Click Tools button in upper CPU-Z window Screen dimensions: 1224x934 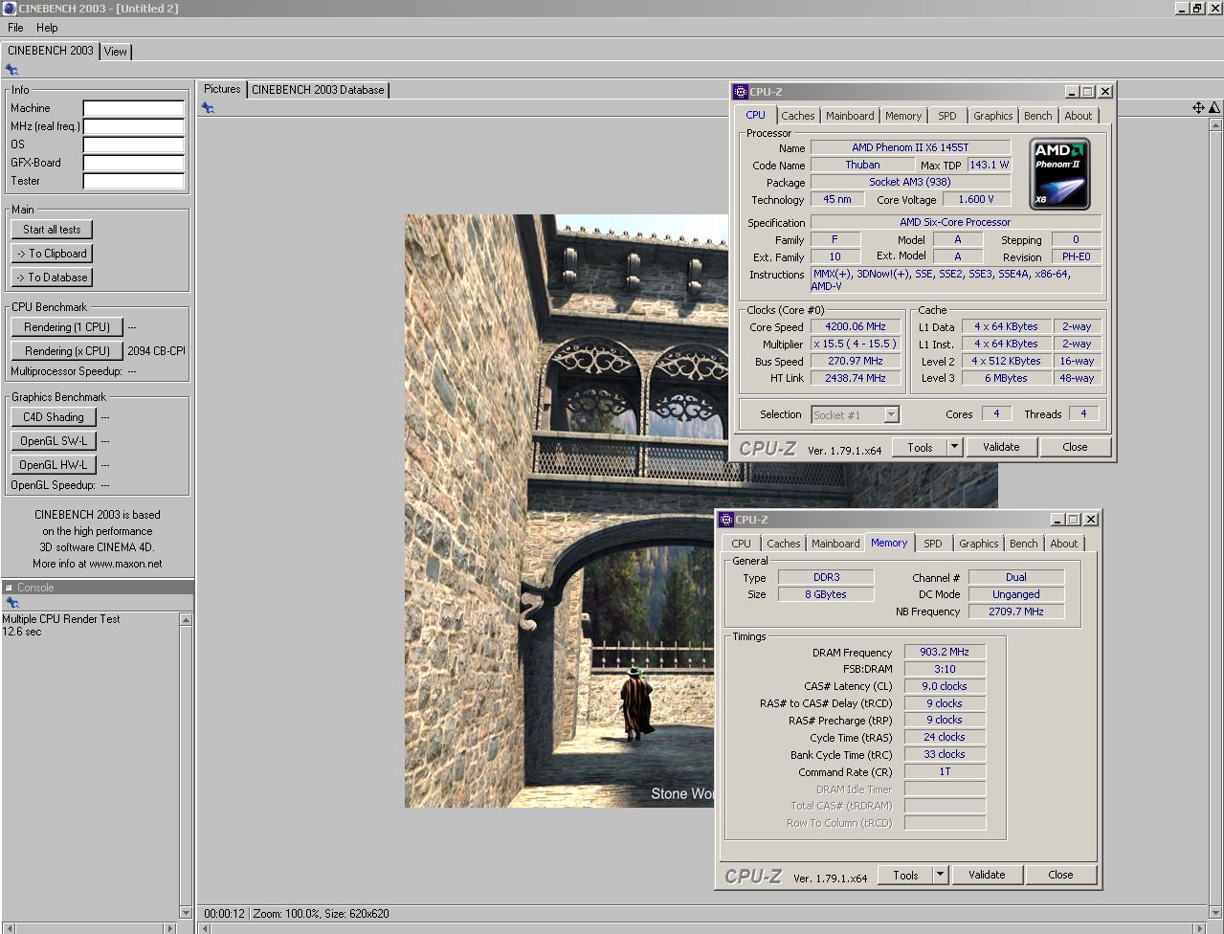click(x=920, y=447)
